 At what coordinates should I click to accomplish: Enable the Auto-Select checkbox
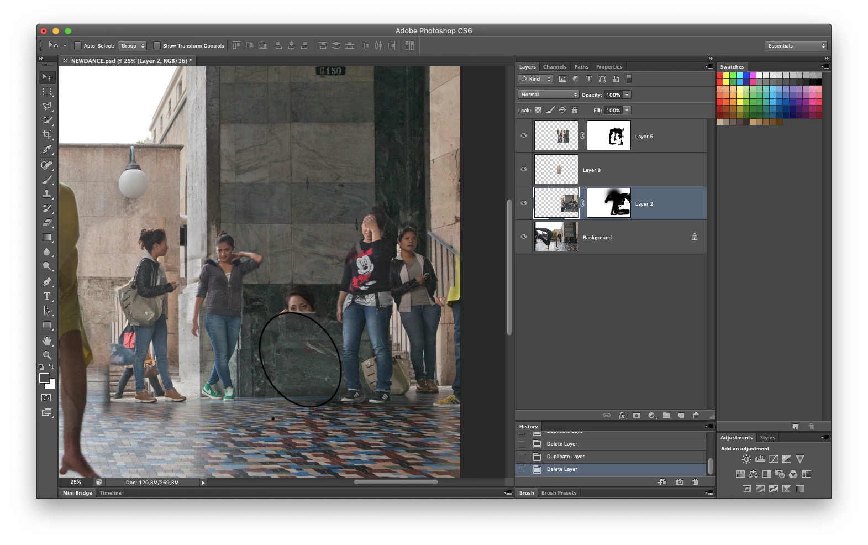coord(78,46)
